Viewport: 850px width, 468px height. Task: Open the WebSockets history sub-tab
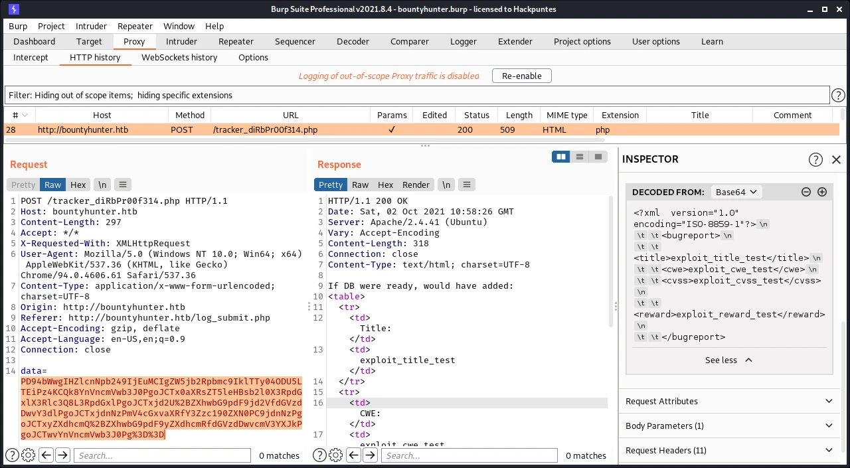click(x=179, y=57)
